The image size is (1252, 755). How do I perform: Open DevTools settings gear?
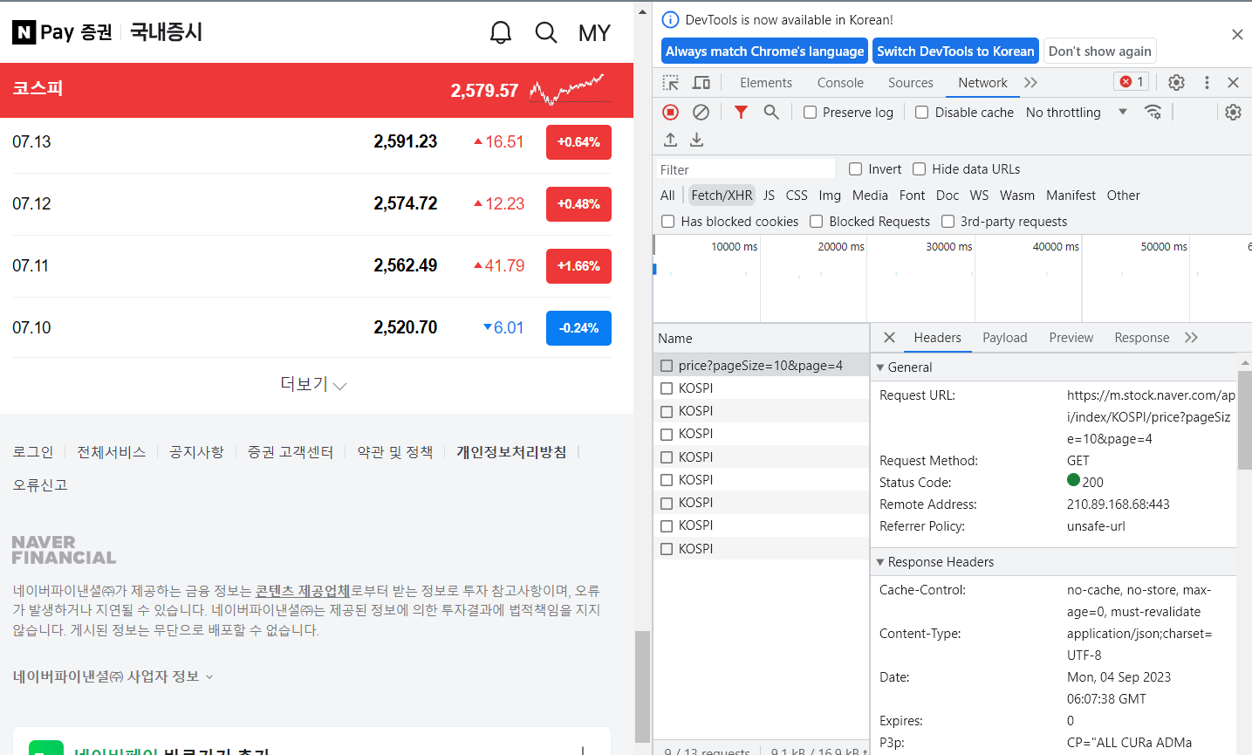(1176, 83)
